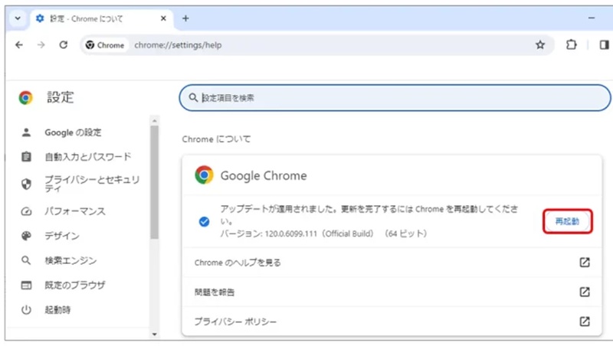Reload the page with the refresh icon
The image size is (613, 346).
point(64,45)
